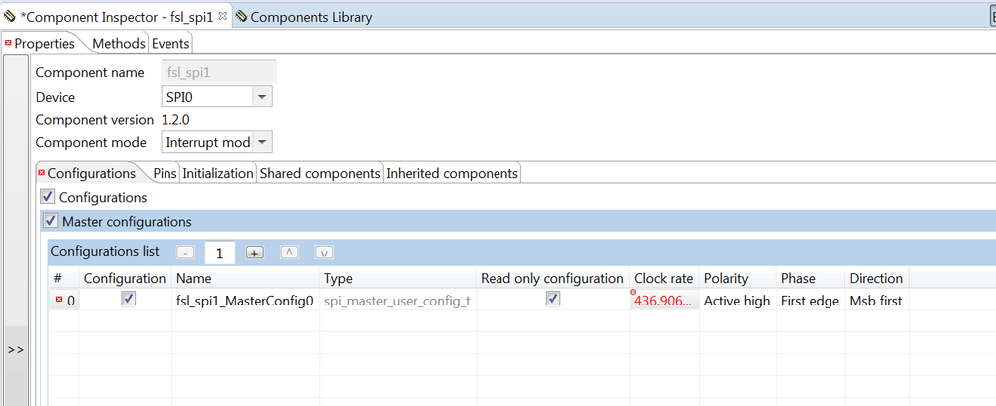Click the configurations count field
Screen dimensions: 996x406
(219, 253)
